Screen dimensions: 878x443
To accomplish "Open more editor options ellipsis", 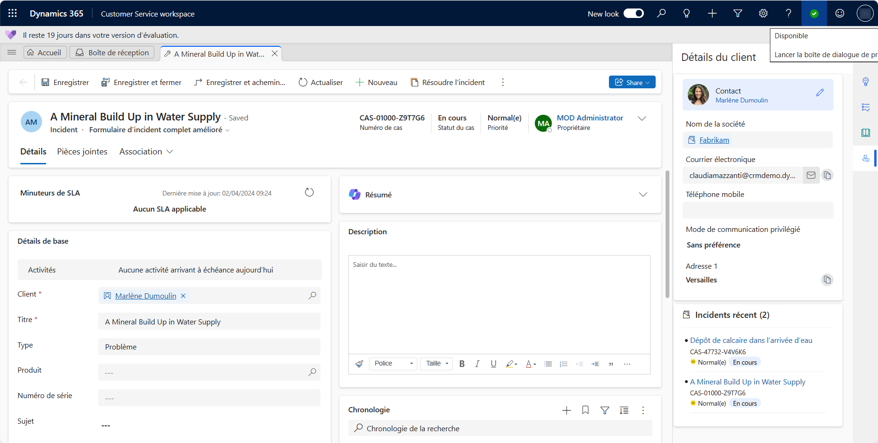I will (x=627, y=364).
